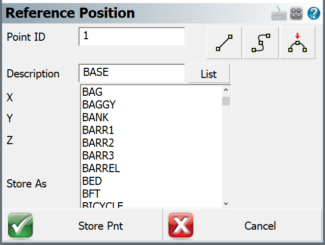The image size is (325, 245).
Task: Open the on-screen keyboard icon
Action: [x=278, y=13]
